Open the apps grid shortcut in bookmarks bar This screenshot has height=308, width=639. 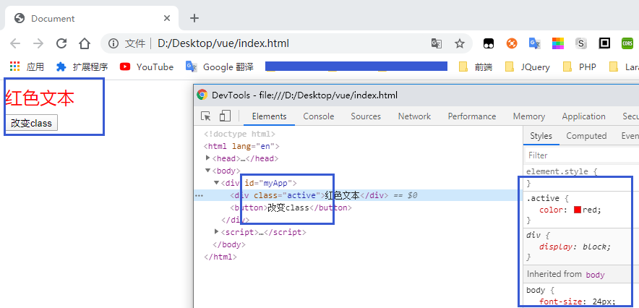[x=27, y=67]
